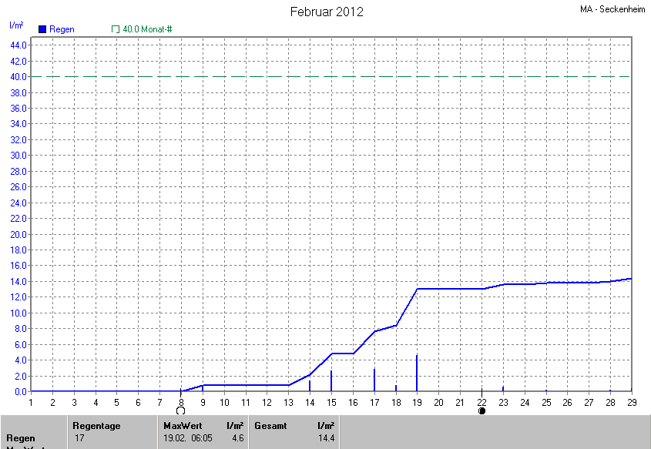Image resolution: width=651 pixels, height=449 pixels.
Task: Select the Regen row label in table
Action: tap(21, 437)
